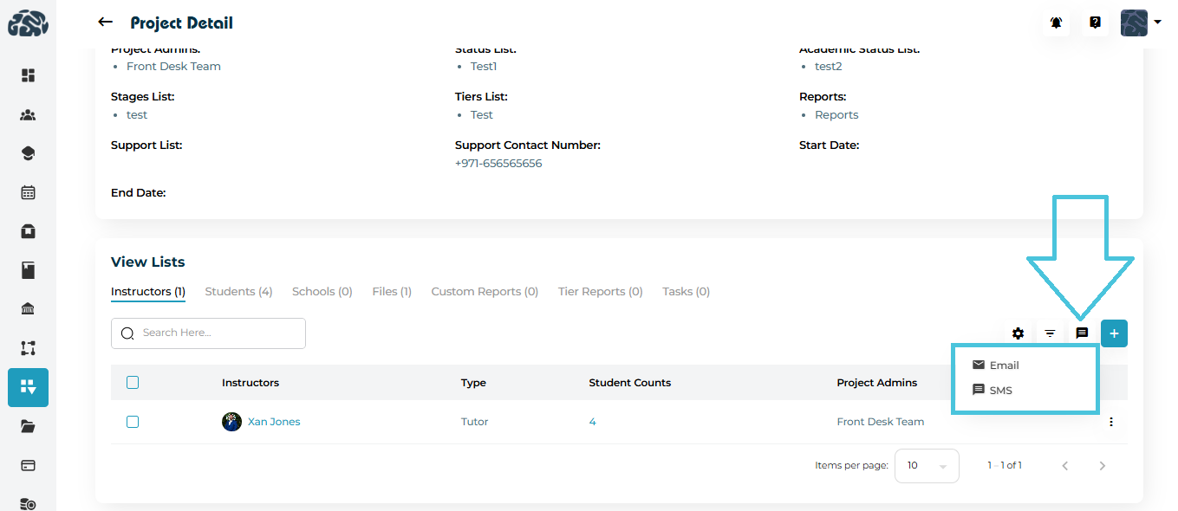
Task: Switch to the Students (4) tab
Action: click(238, 292)
